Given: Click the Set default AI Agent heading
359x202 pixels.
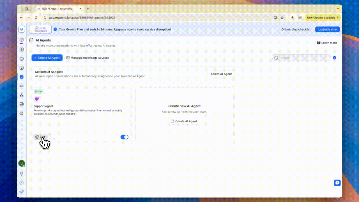Looking at the screenshot, I should tap(49, 72).
